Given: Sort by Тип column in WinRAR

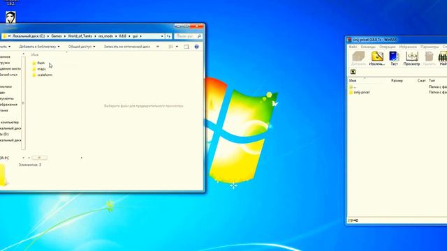Looking at the screenshot, I should [x=432, y=81].
